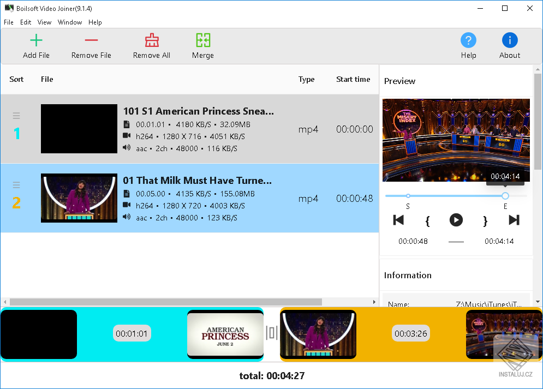Select thumbnail of That Milk Must Have Turned file
The width and height of the screenshot is (543, 389).
pyautogui.click(x=79, y=198)
